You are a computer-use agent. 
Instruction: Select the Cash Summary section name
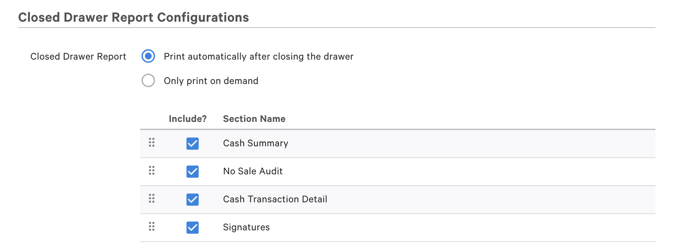(255, 143)
